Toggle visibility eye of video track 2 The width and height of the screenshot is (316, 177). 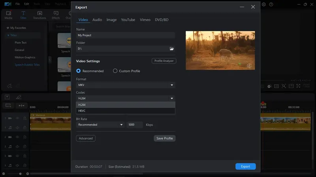17,137
